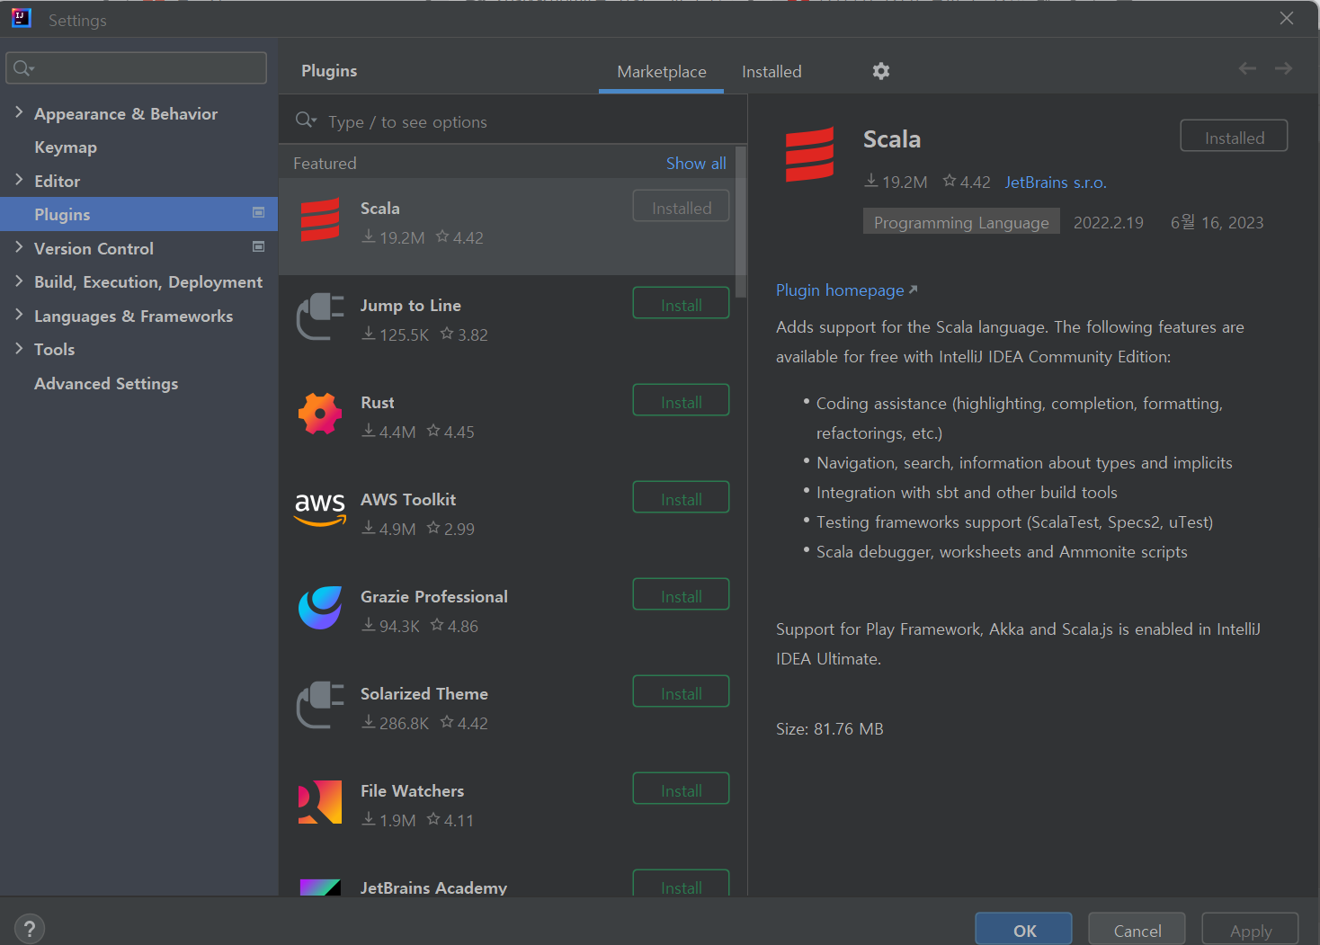
Task: Click the IntelliJ IDEA logo in title bar
Action: 21,19
